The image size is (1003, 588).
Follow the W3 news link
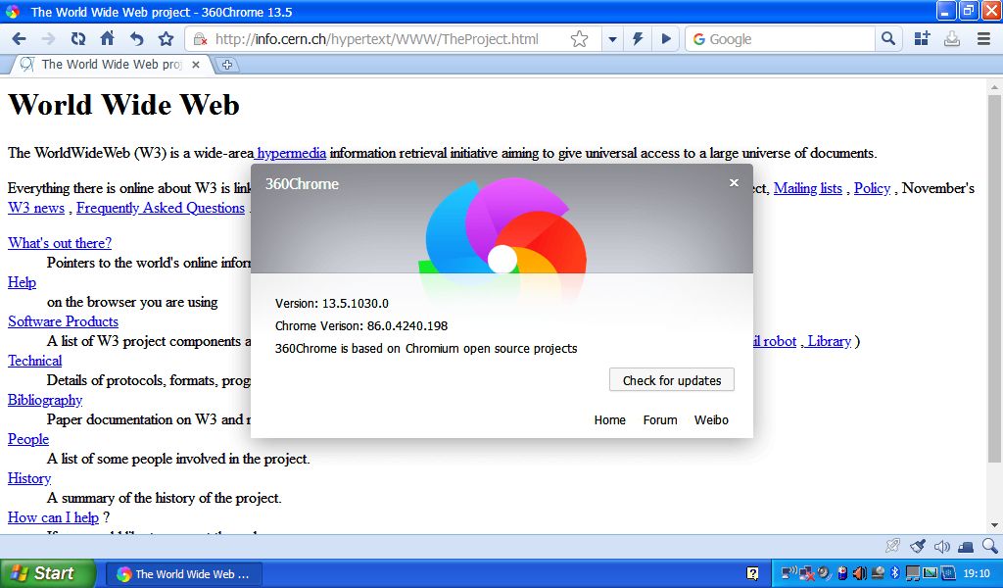pos(36,208)
